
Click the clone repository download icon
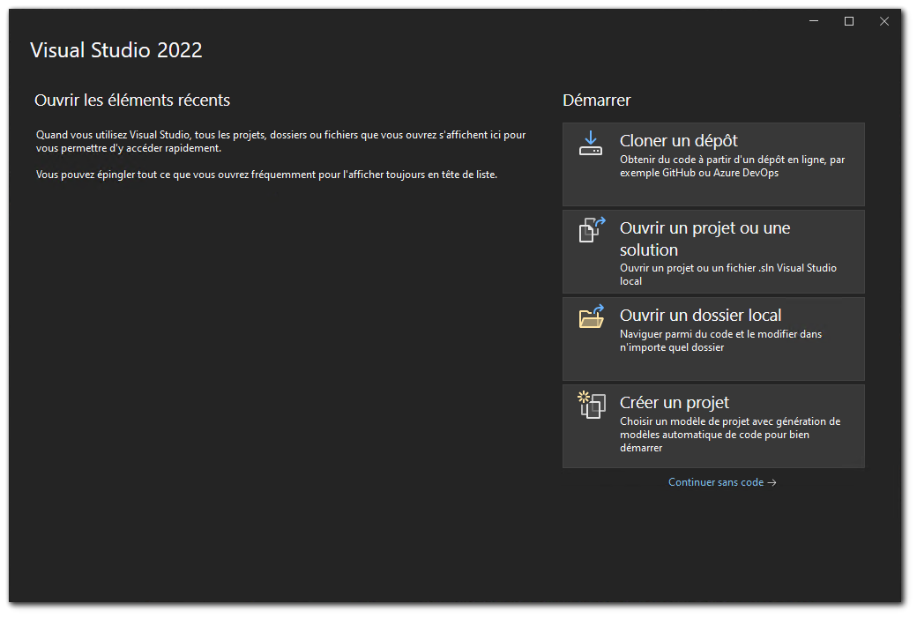pyautogui.click(x=591, y=144)
